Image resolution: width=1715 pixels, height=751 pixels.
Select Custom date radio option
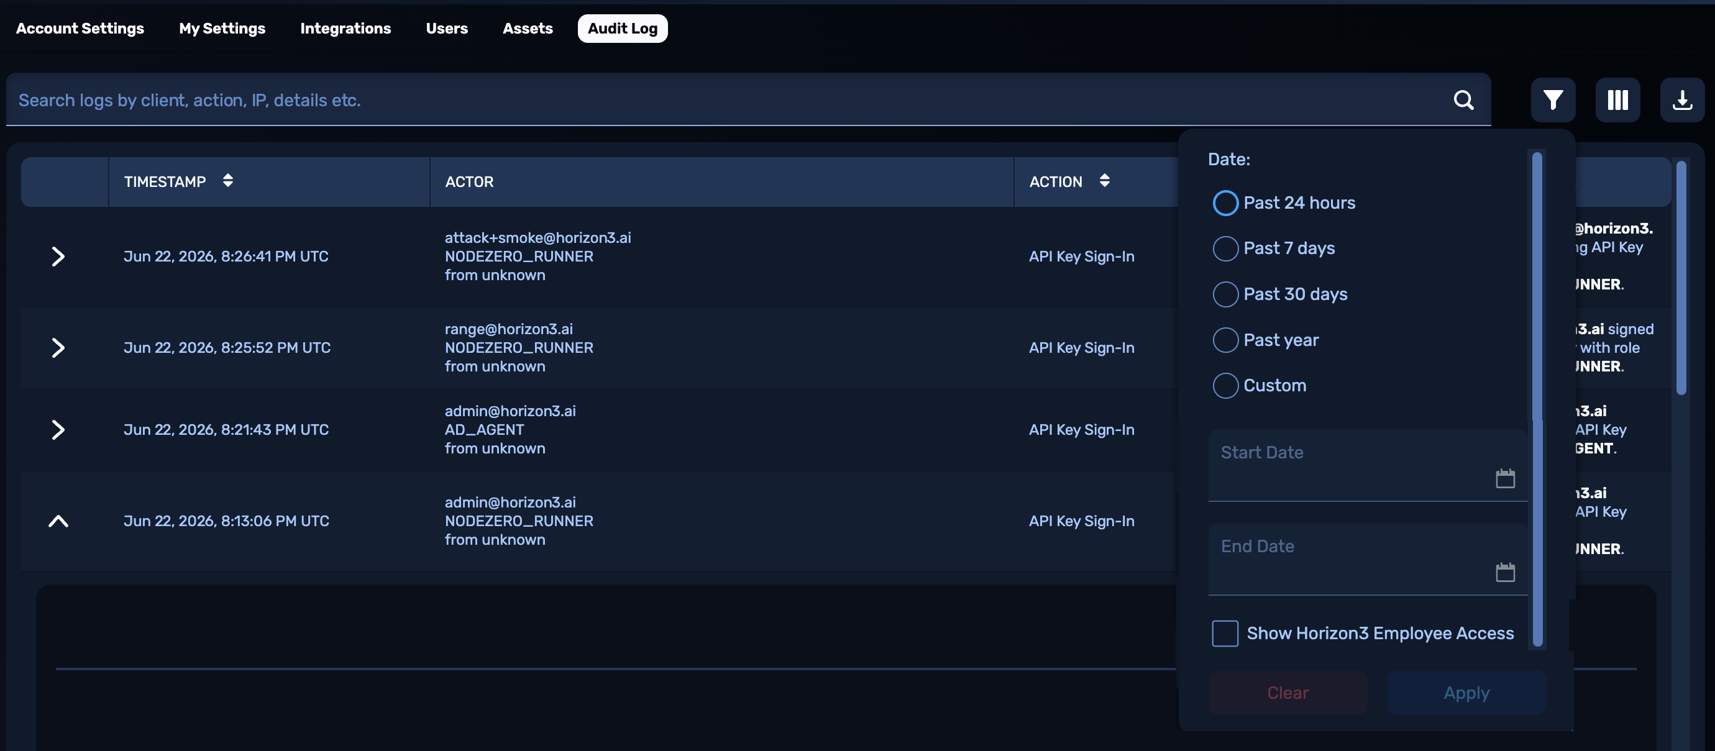tap(1225, 385)
